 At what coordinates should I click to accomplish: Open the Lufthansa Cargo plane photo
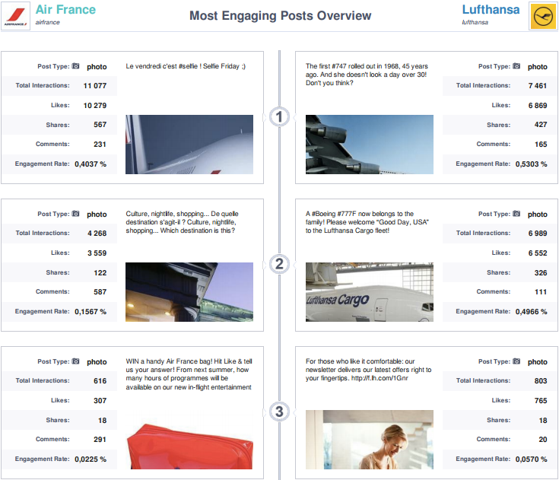click(370, 292)
